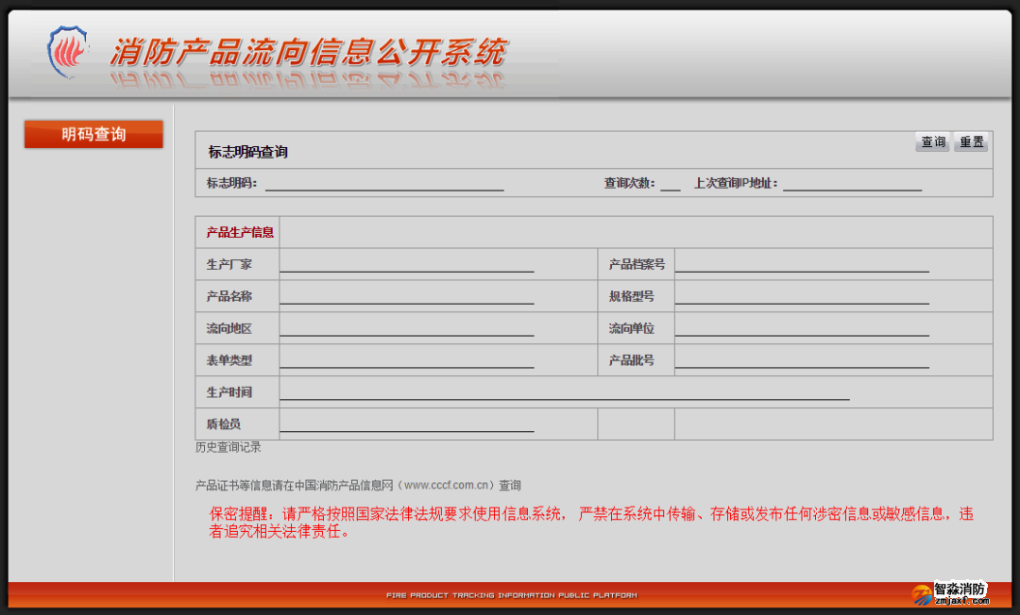Focus the 流向单位 field
Viewport: 1020px width, 615px height.
point(801,328)
